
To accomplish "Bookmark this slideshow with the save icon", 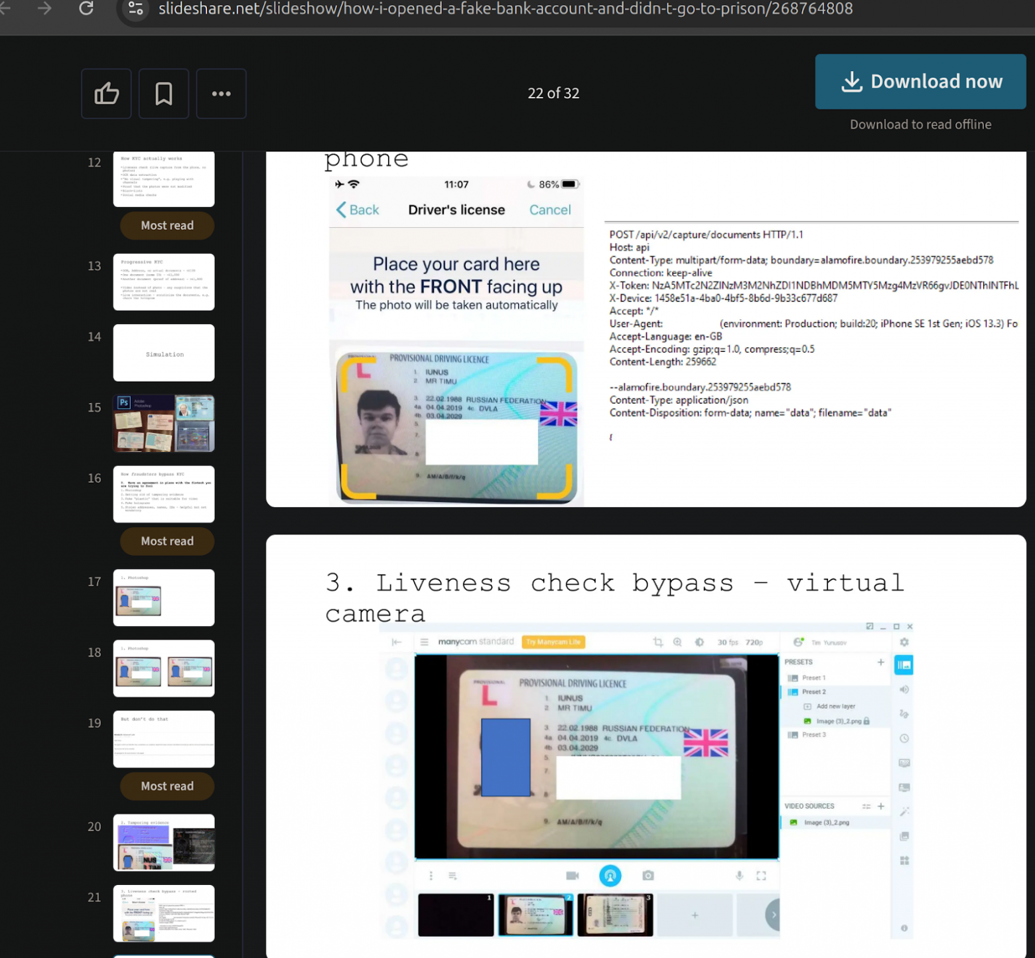I will click(164, 94).
